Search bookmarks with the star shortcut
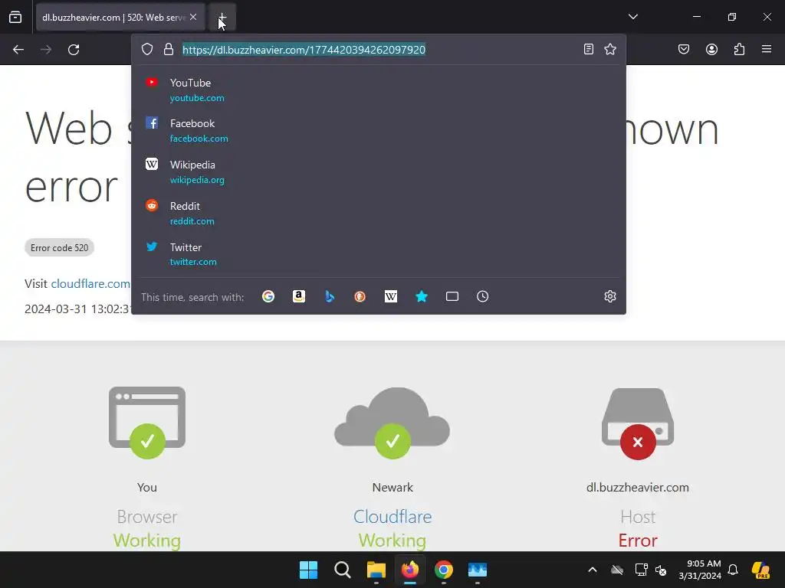The width and height of the screenshot is (785, 588). tap(422, 296)
